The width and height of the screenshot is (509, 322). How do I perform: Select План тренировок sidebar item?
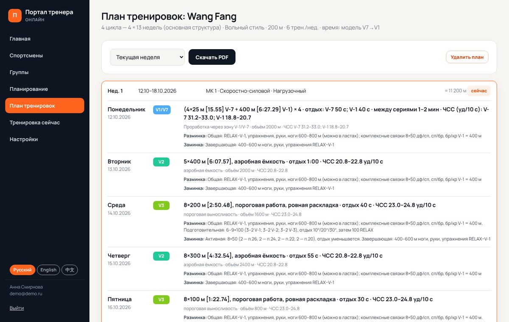tap(45, 106)
